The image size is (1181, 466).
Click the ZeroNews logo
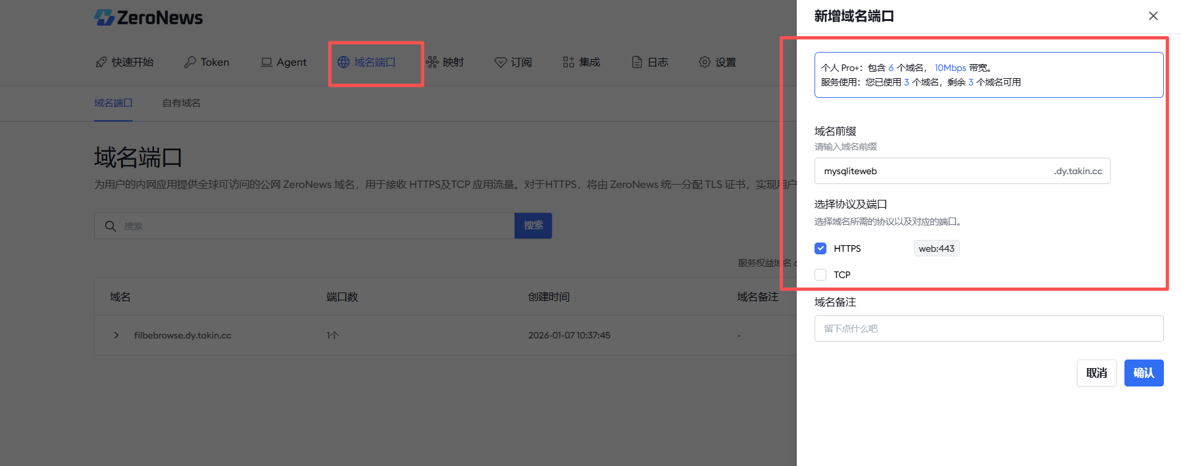148,17
